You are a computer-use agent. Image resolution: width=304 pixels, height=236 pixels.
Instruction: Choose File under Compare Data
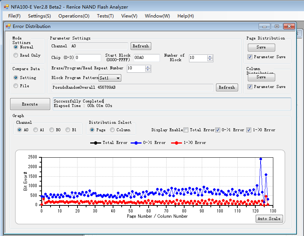click(16, 86)
